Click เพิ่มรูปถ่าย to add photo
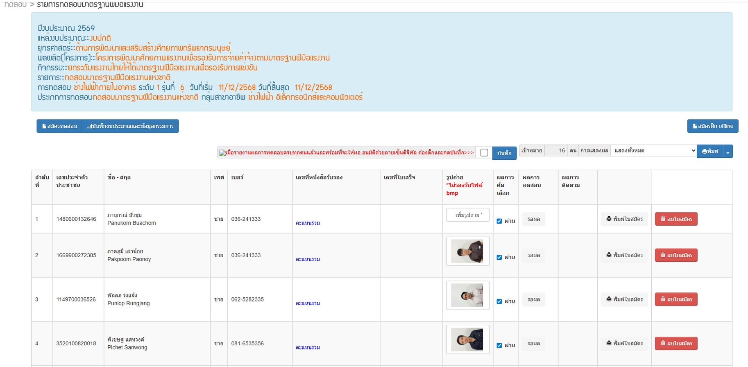This screenshot has width=748, height=367. click(x=468, y=215)
